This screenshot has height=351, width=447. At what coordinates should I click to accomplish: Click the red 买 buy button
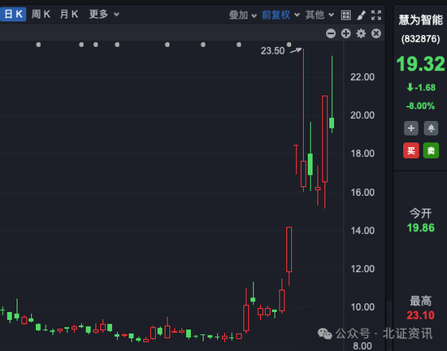pyautogui.click(x=411, y=150)
